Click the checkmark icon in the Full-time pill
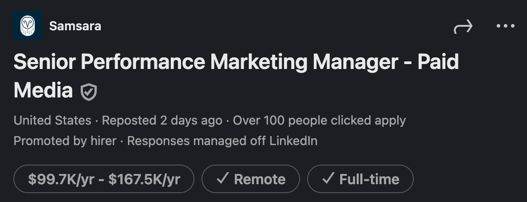This screenshot has width=527, height=202. tap(328, 179)
